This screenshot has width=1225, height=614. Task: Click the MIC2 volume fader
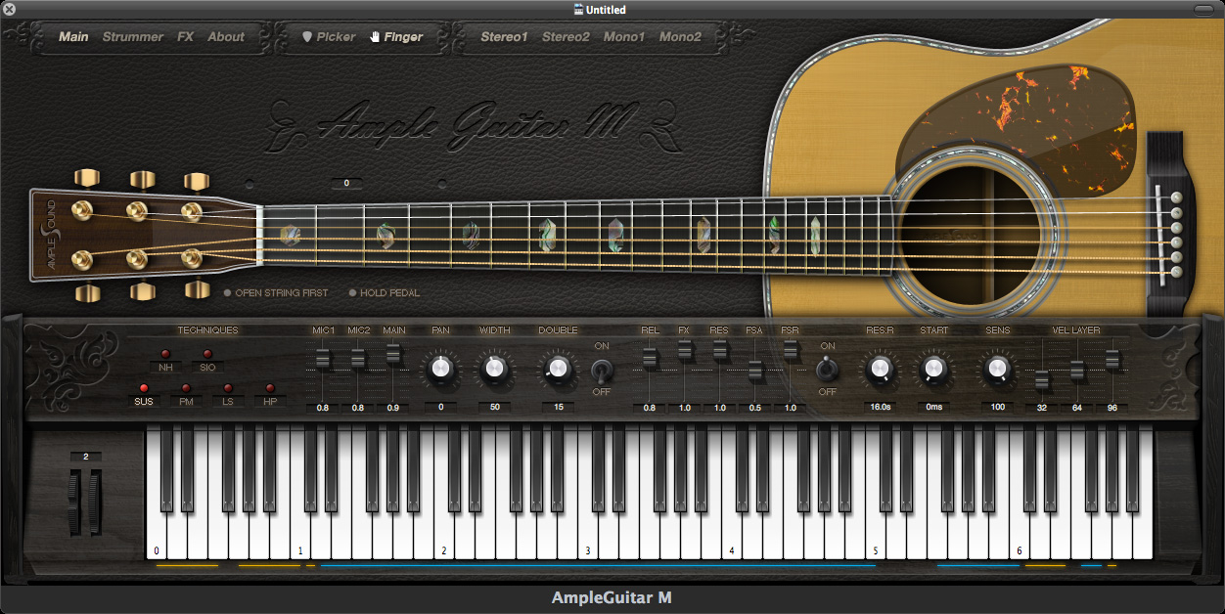pos(358,360)
